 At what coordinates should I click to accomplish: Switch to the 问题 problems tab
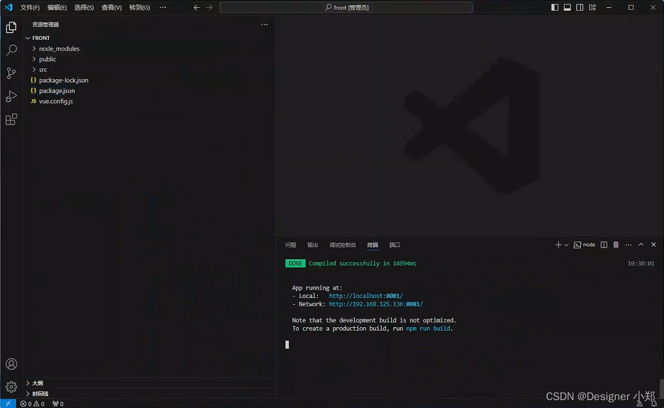(291, 245)
